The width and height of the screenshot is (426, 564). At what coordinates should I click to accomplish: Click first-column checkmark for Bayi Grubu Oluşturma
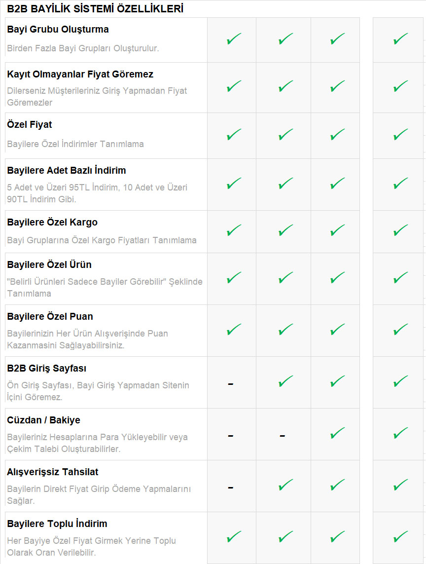click(234, 39)
